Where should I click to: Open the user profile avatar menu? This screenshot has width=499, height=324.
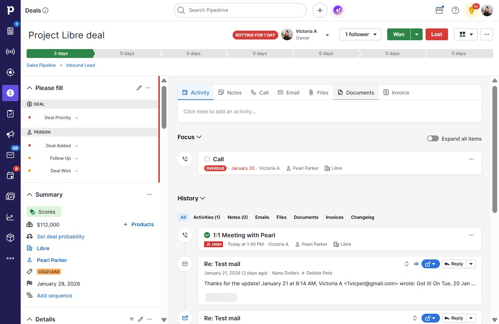(x=487, y=10)
